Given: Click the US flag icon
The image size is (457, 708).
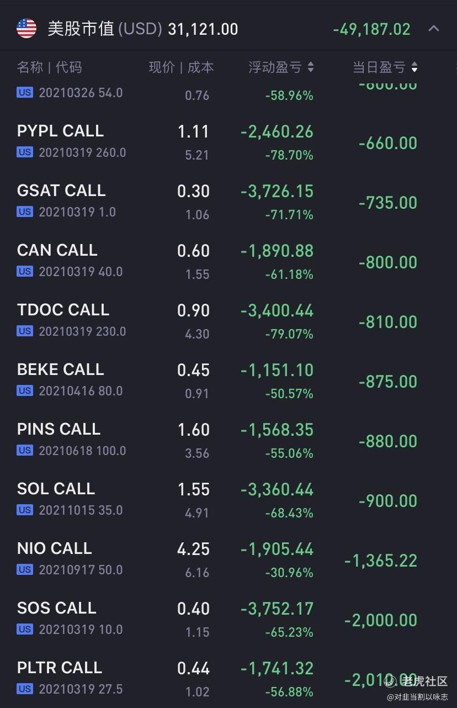Looking at the screenshot, I should click(x=26, y=28).
